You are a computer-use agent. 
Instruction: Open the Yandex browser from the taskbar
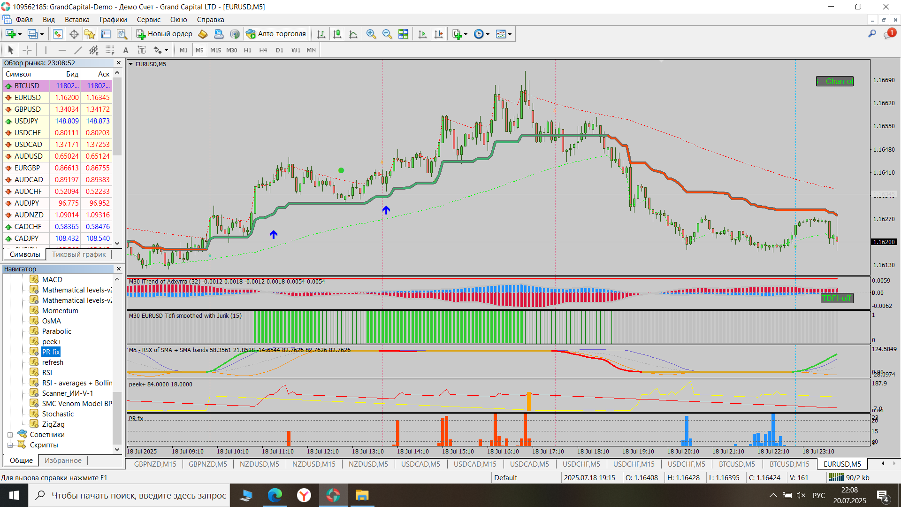point(304,495)
